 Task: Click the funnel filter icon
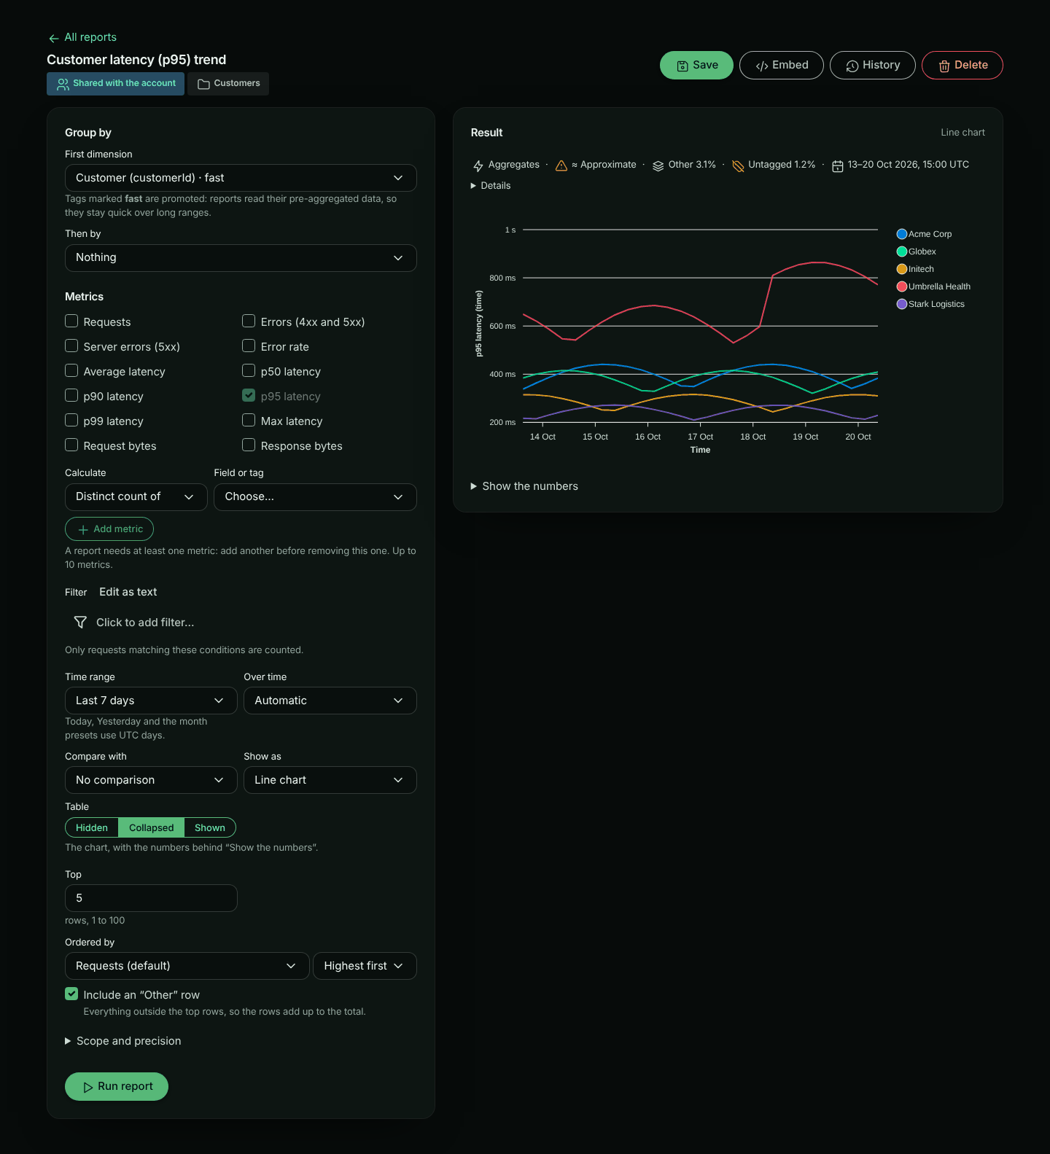[80, 623]
